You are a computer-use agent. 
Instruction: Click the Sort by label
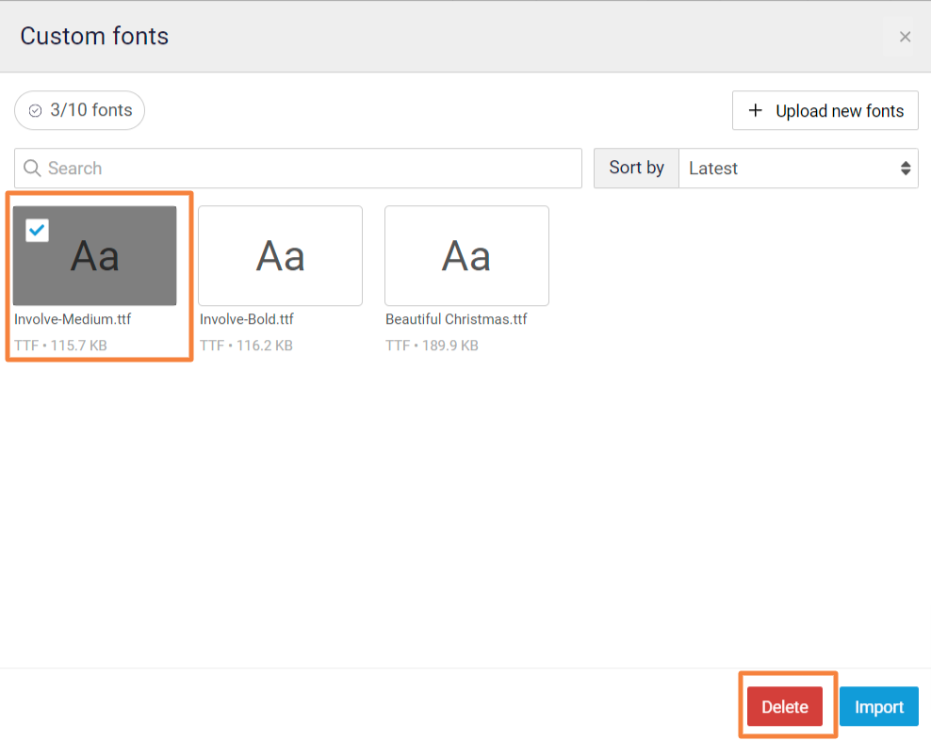coord(636,168)
